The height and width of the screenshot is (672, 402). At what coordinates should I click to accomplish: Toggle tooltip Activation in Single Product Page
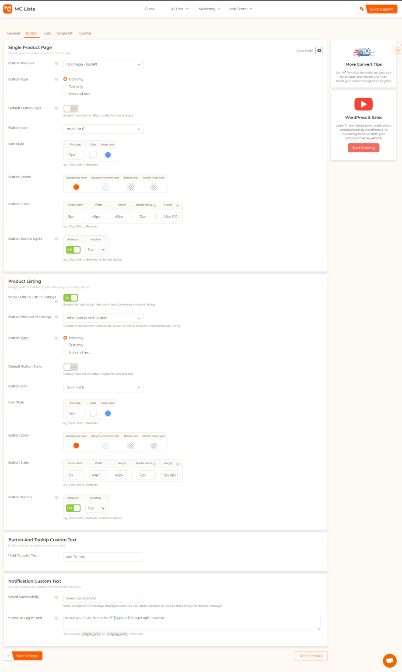pyautogui.click(x=73, y=250)
